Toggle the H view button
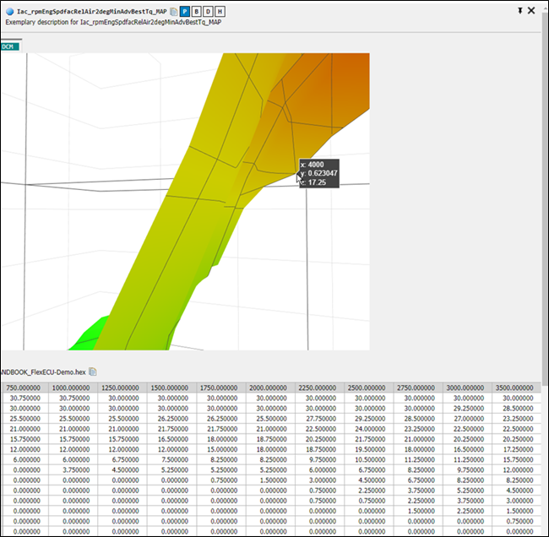Screen dimensions: 549x537 220,12
